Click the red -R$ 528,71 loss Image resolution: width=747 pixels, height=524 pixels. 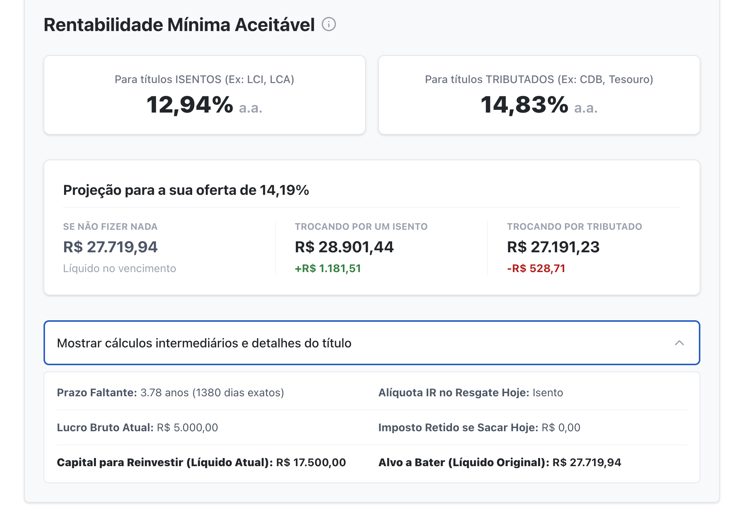tap(536, 268)
